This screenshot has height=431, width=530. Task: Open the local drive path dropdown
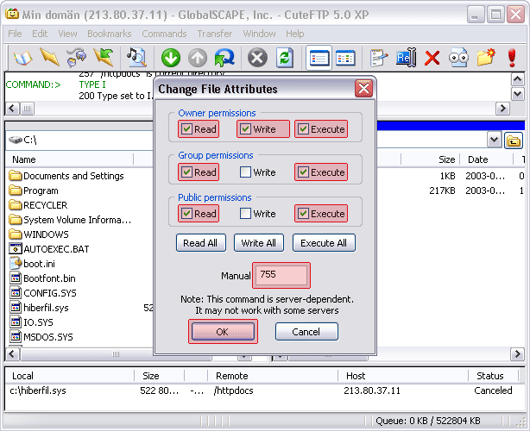[x=494, y=140]
